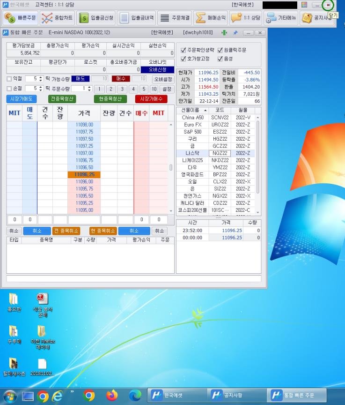This screenshot has height=405, width=345.
Task: Sort by 선물이름 column header
Action: pyautogui.click(x=192, y=110)
